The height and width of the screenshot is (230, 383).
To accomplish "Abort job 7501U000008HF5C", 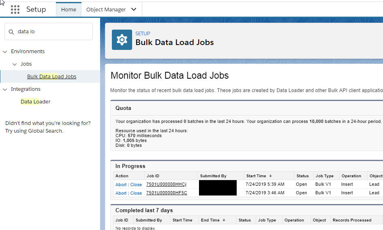I will point(121,193).
